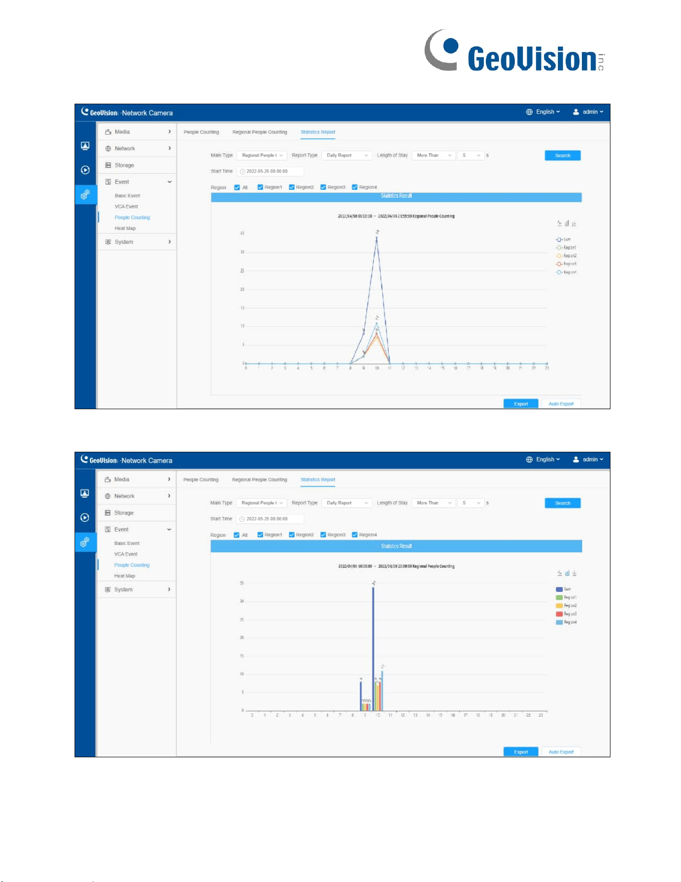Screen dimensions: 681x882
Task: Expand Network menu chevron in bar-chart screenshot
Action: (x=169, y=496)
